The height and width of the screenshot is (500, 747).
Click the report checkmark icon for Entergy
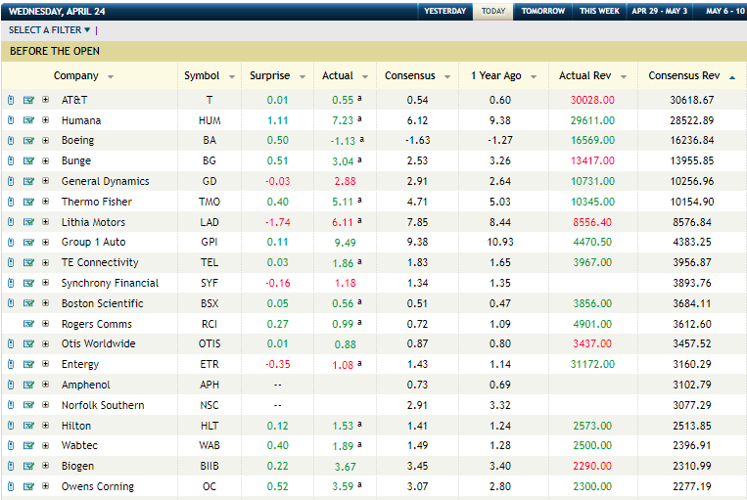click(x=28, y=364)
